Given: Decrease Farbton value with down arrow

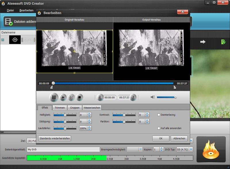Looking at the screenshot, I should click(x=147, y=123).
